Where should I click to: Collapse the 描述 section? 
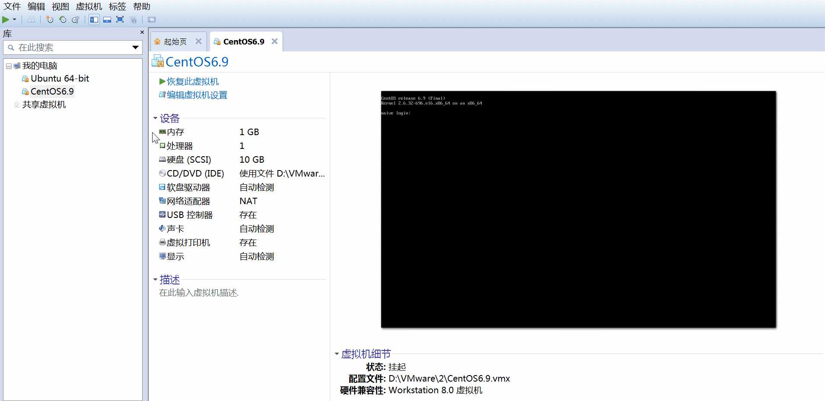pyautogui.click(x=155, y=279)
